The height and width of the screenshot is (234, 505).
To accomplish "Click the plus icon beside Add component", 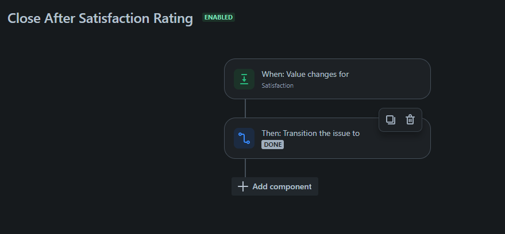I will pyautogui.click(x=243, y=186).
